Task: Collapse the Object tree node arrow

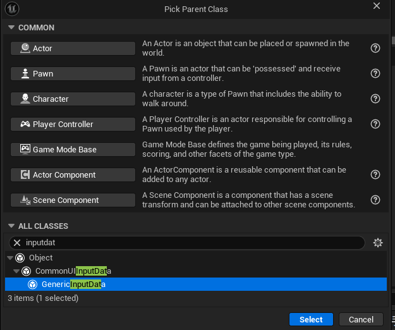Action: (x=9, y=258)
